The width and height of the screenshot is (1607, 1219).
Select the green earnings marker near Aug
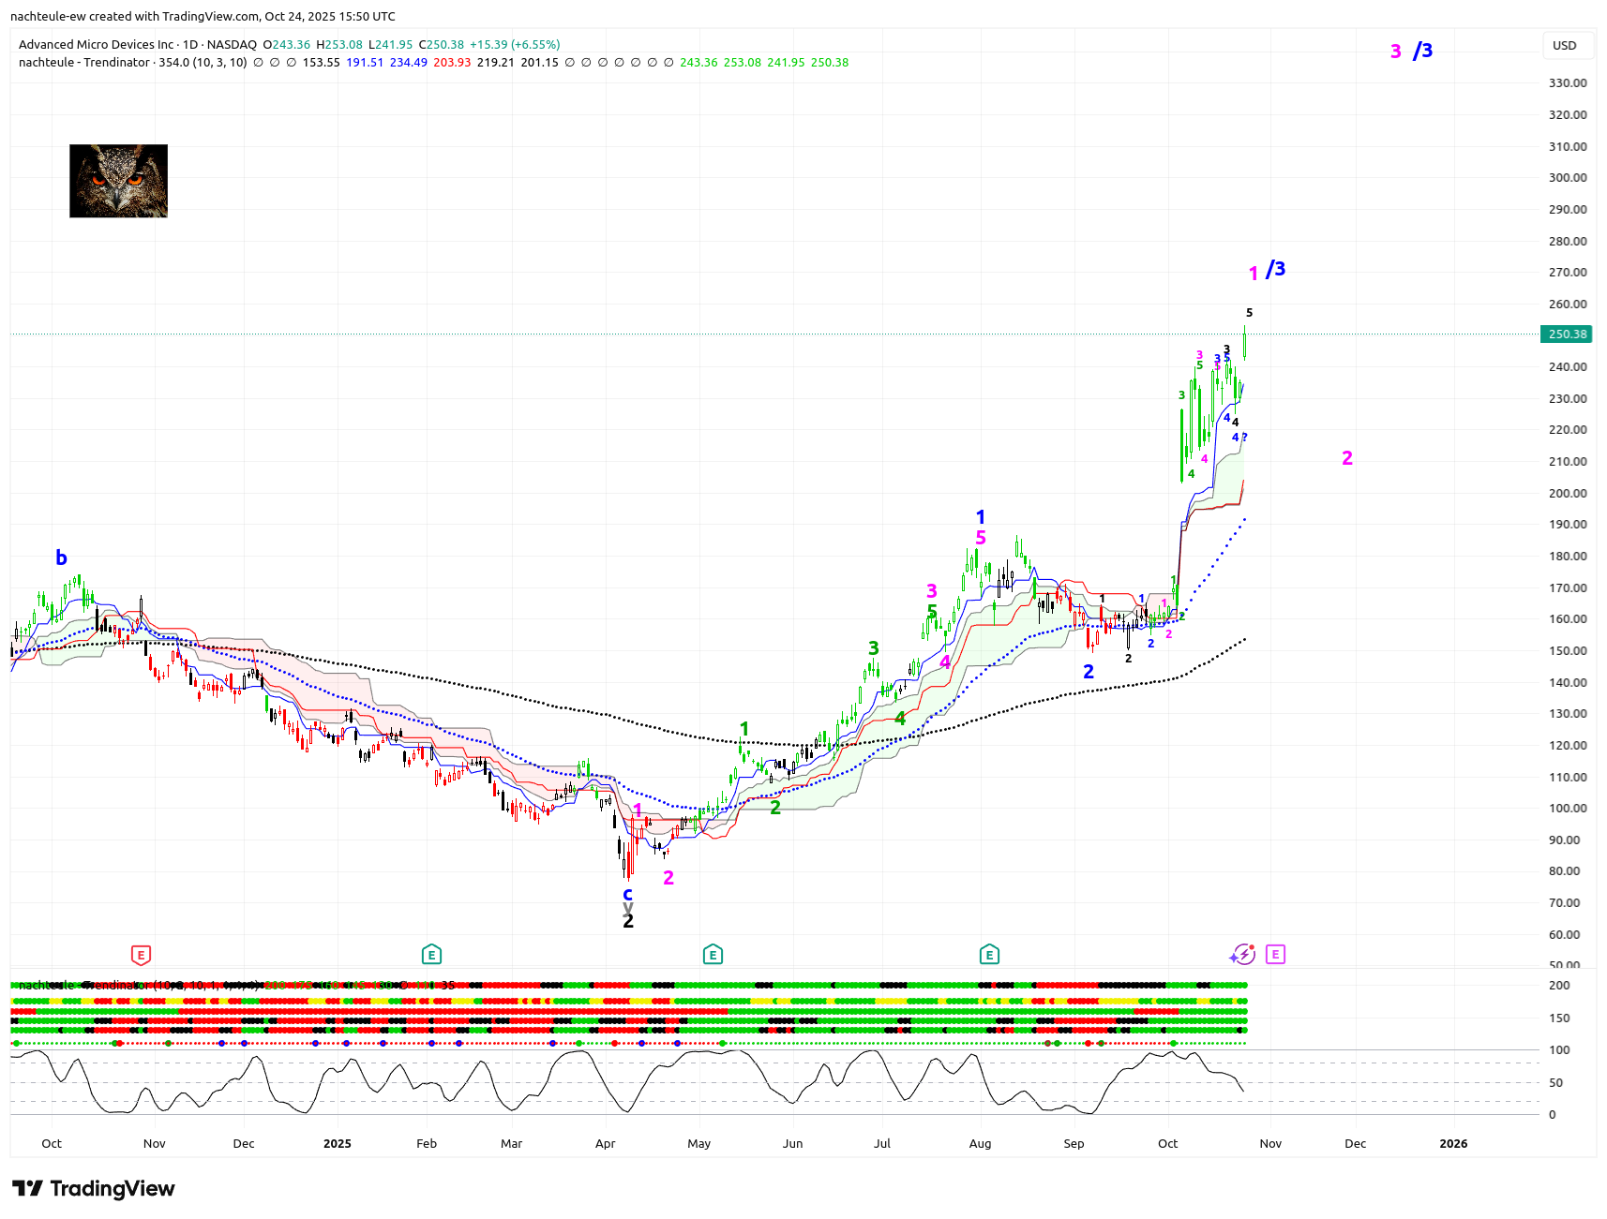coord(989,955)
